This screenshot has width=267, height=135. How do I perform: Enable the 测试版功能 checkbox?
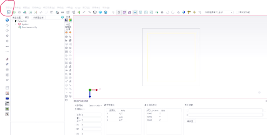(x=237, y=12)
